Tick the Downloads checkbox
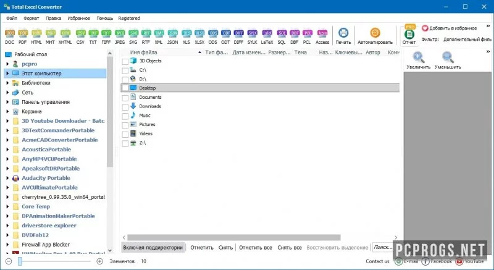This screenshot has height=270, width=494. [125, 107]
